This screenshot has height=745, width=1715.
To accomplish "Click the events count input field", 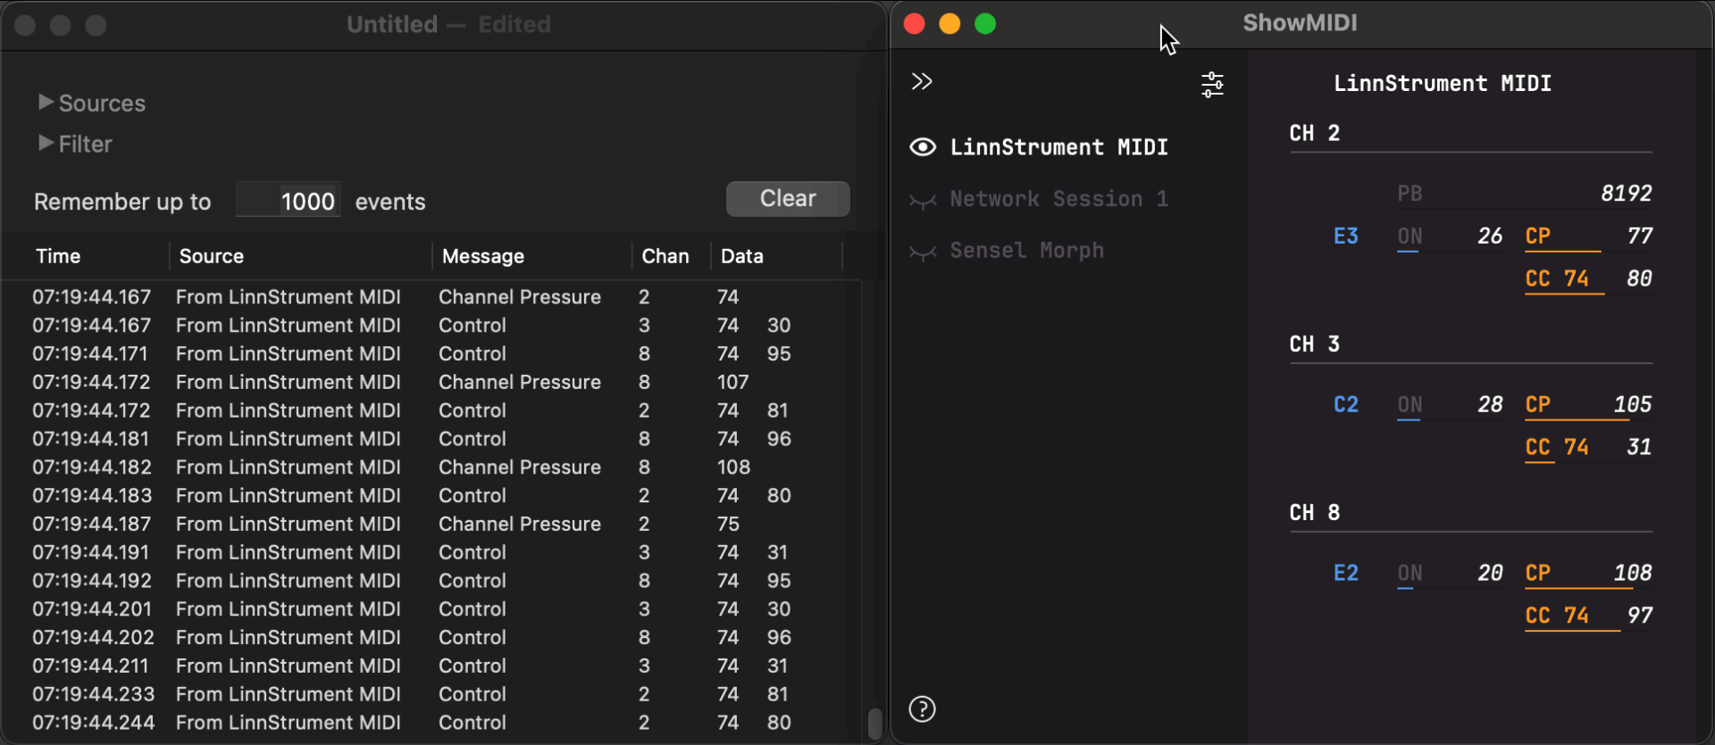I will pyautogui.click(x=289, y=201).
